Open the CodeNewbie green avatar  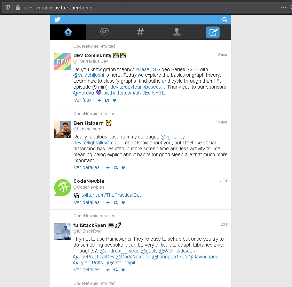coord(63,188)
